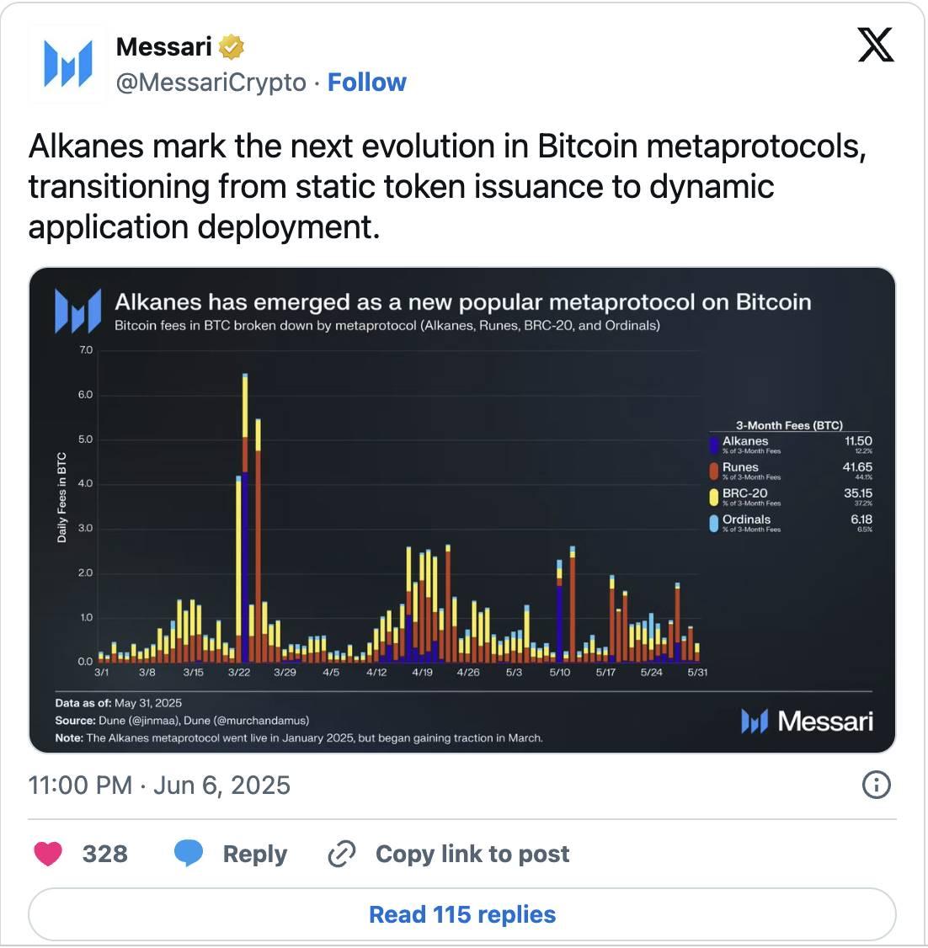This screenshot has width=928, height=948.
Task: Click the Ordinals light blue legend swatch
Action: (x=714, y=523)
